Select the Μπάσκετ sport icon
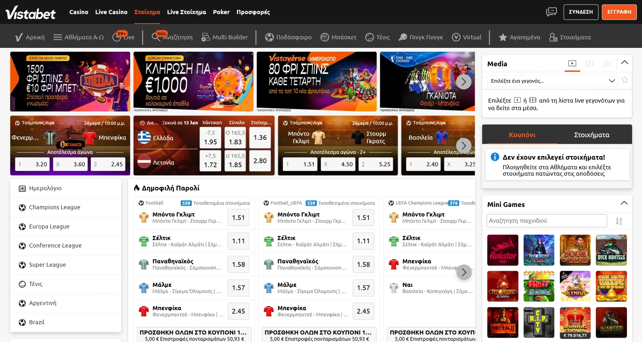 pyautogui.click(x=324, y=37)
